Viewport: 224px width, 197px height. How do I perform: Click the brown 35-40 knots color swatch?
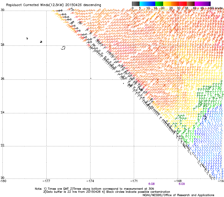[191, 4]
